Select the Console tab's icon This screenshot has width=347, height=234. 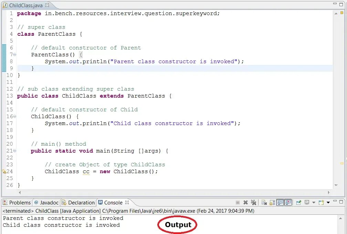(x=100, y=202)
